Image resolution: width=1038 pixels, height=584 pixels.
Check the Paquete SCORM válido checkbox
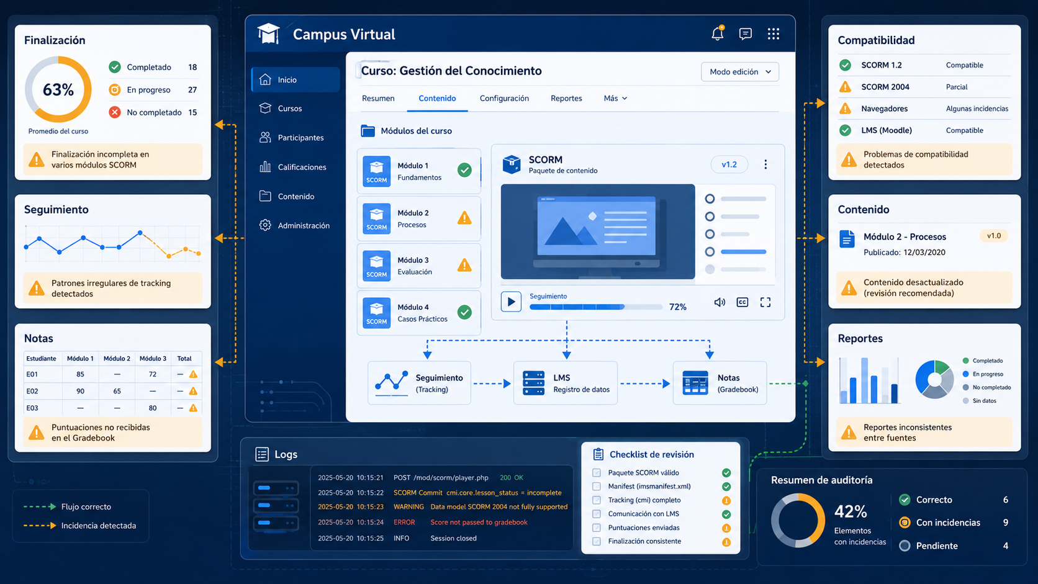(597, 473)
